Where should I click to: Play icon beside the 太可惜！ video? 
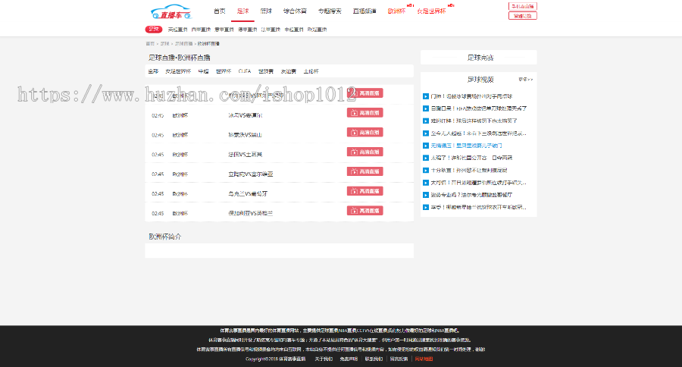(426, 183)
